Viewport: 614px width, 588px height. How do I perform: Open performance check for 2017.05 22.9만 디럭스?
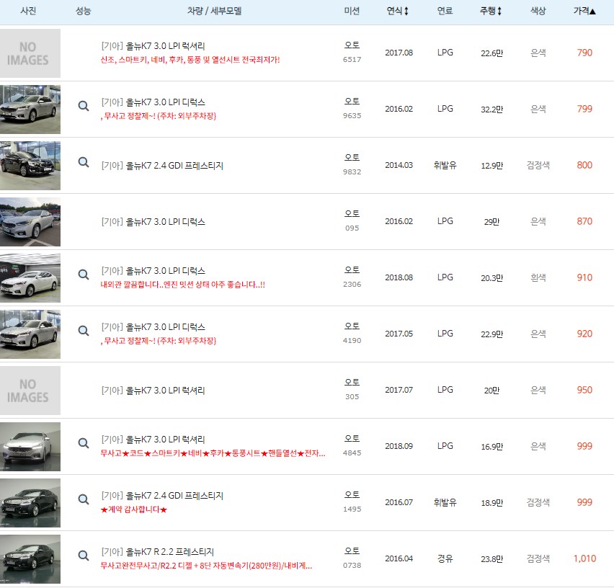pyautogui.click(x=84, y=331)
